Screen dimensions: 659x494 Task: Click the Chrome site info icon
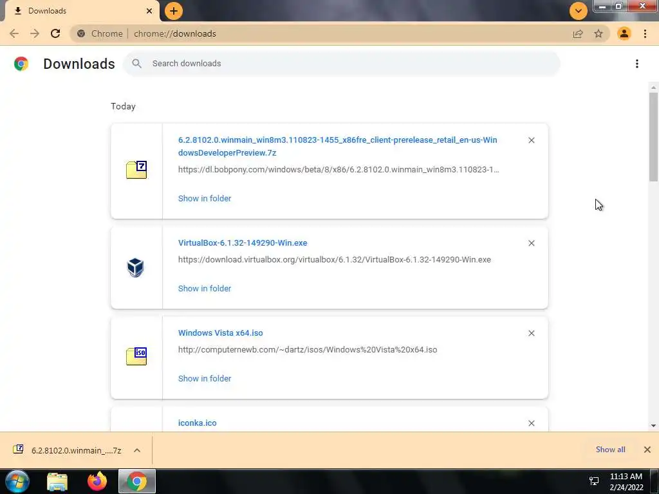coord(81,33)
